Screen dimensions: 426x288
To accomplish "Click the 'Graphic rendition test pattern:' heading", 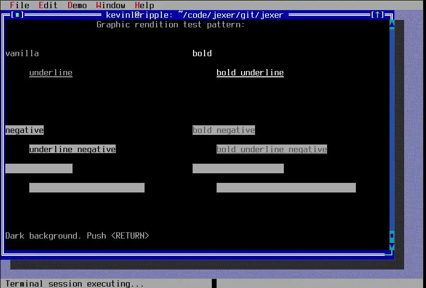I will pyautogui.click(x=170, y=24).
